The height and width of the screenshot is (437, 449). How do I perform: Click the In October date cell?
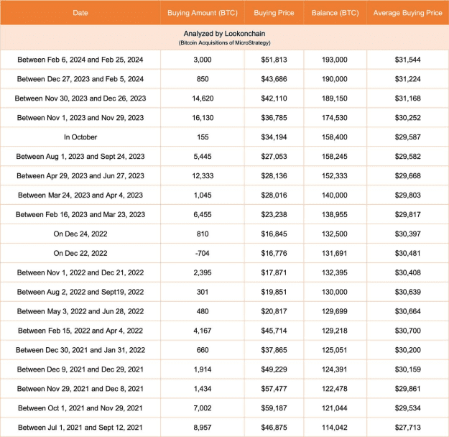click(80, 137)
